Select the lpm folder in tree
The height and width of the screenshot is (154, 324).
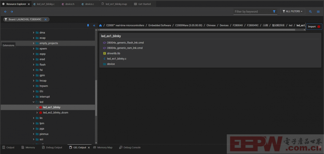pos(42,123)
